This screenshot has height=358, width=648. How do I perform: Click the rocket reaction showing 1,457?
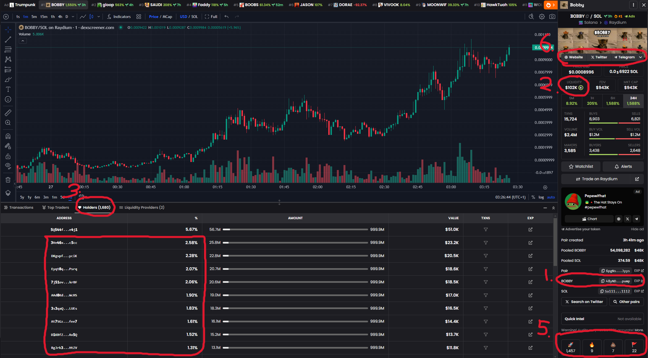(x=571, y=347)
